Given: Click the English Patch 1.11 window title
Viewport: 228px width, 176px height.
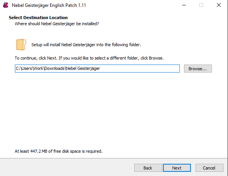Looking at the screenshot, I should [x=49, y=5].
